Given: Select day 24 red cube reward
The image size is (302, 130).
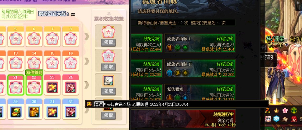Looking at the screenshot, I should click(x=70, y=87).
